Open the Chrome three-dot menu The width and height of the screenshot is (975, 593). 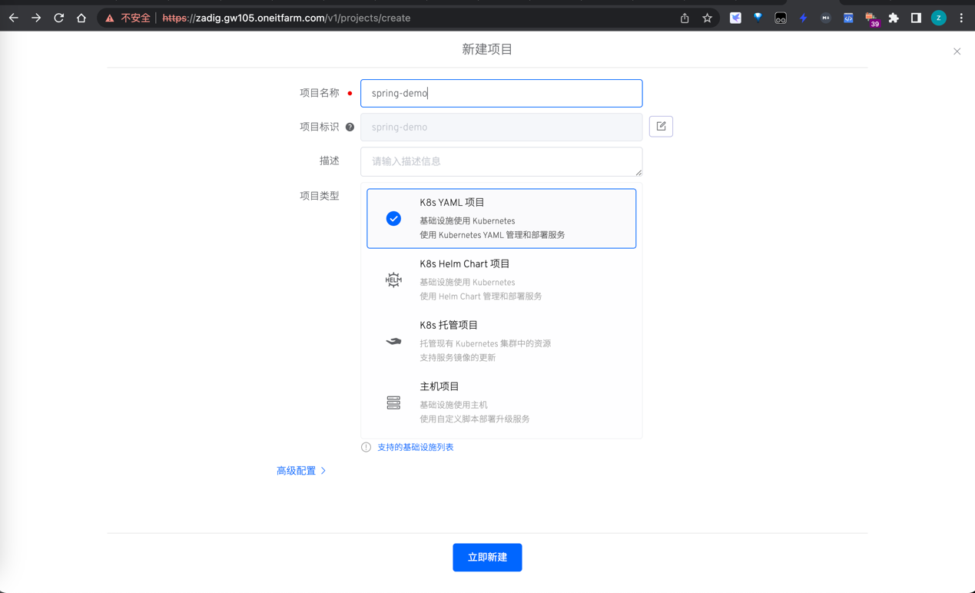click(961, 18)
